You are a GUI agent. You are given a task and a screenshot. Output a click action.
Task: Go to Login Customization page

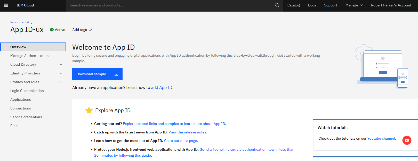pos(27,91)
